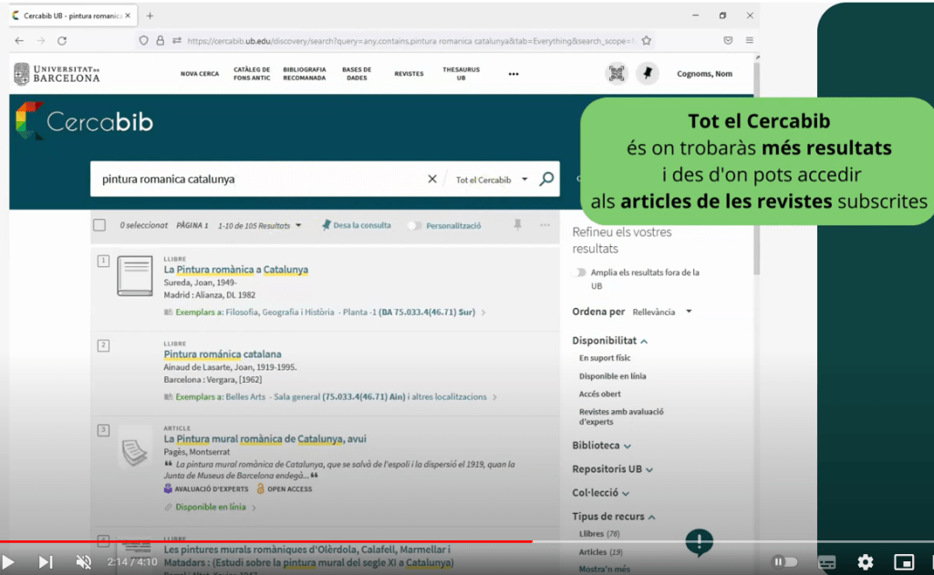Enable Amplia els resultats fora de la UB
Image resolution: width=934 pixels, height=575 pixels.
point(579,272)
